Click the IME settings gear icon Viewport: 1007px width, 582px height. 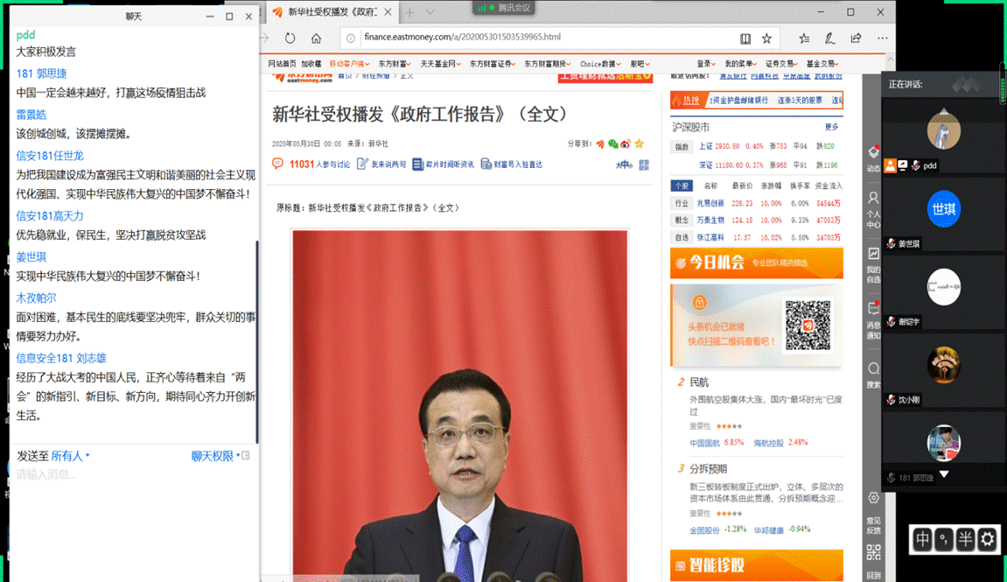[x=987, y=539]
